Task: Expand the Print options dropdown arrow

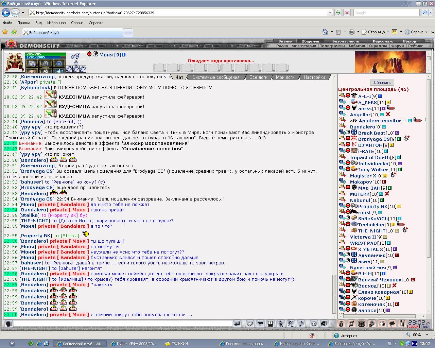Action: click(x=358, y=32)
